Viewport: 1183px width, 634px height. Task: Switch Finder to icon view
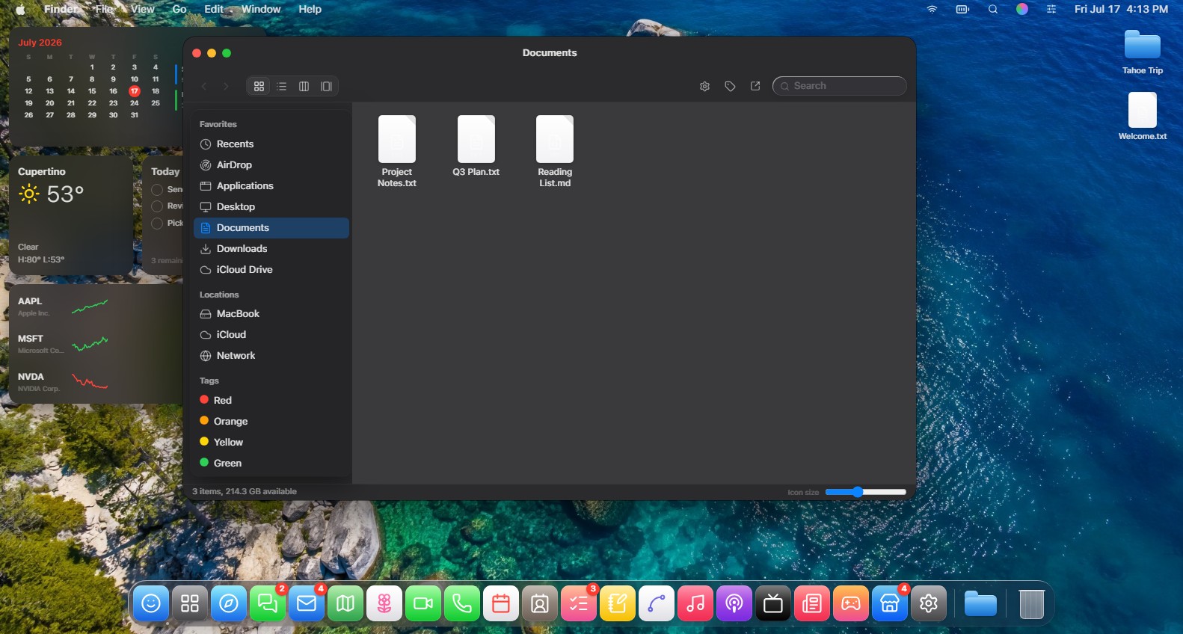click(x=259, y=86)
